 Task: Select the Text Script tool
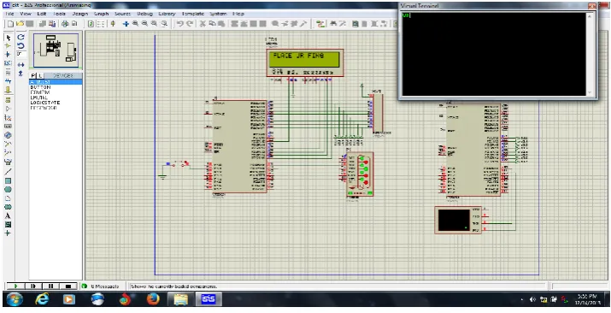(8, 72)
